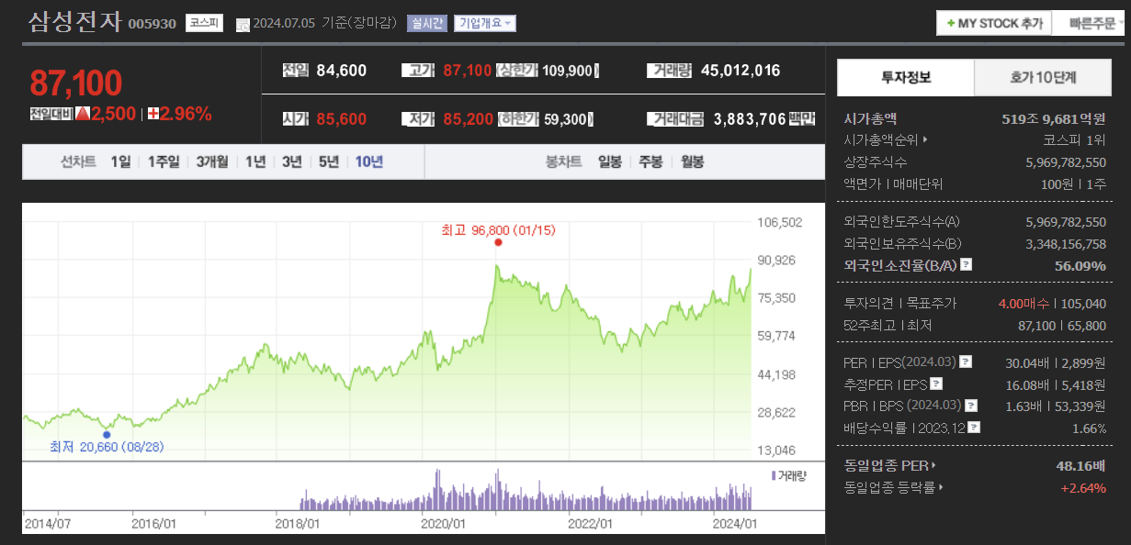The image size is (1131, 545).
Task: Click the 코스피 1위 ranking value
Action: pyautogui.click(x=1075, y=140)
